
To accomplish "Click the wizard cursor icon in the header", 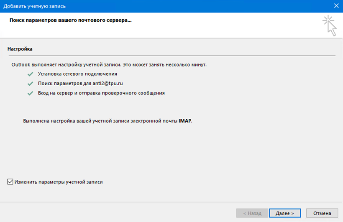I will point(330,26).
